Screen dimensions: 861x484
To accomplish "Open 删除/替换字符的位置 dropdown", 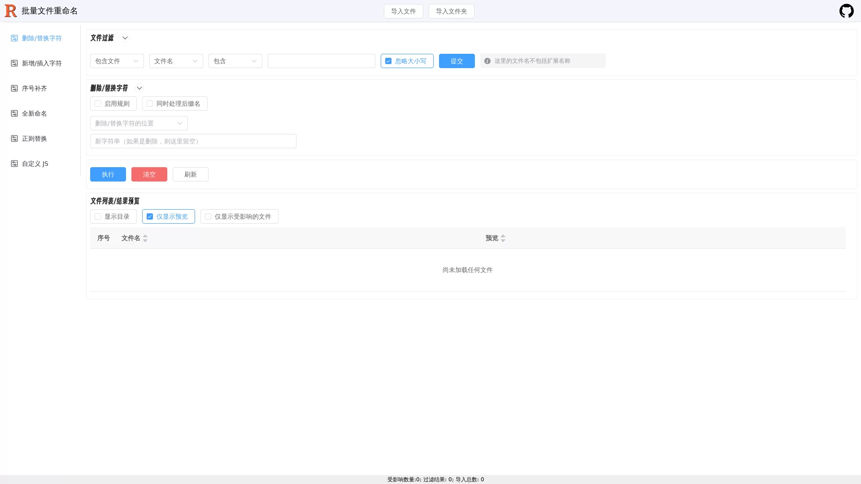I will (x=139, y=123).
